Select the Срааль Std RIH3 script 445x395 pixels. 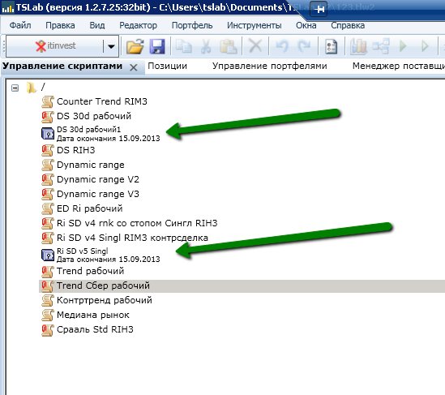95,329
